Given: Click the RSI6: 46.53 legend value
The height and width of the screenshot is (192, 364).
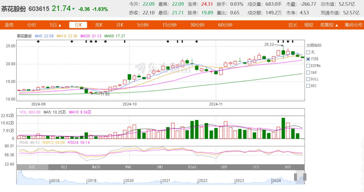Looking at the screenshot, I should coord(30,142).
